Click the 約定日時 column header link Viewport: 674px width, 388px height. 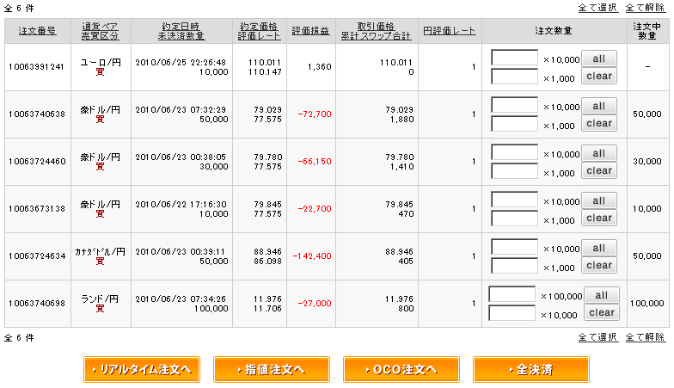point(181,26)
